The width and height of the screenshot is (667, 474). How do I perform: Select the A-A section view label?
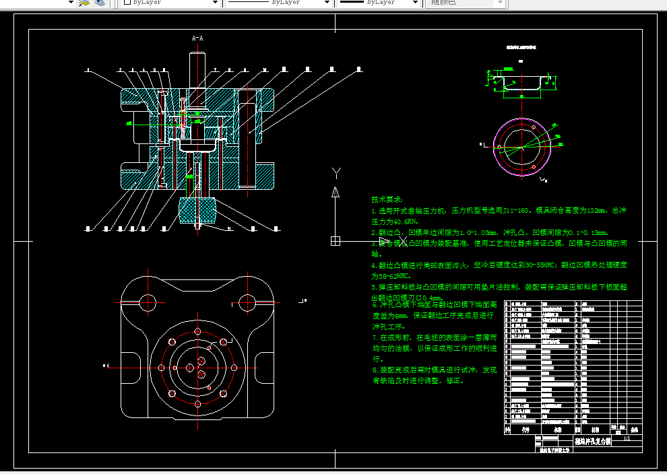click(197, 38)
